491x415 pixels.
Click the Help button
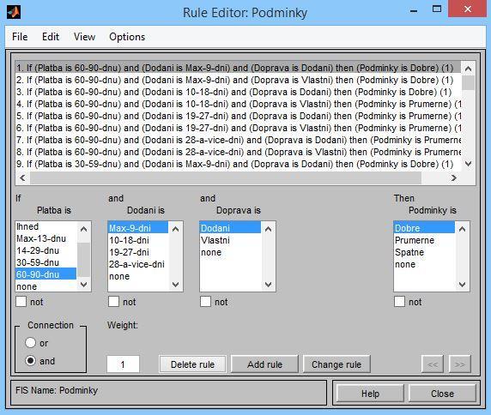pos(370,394)
